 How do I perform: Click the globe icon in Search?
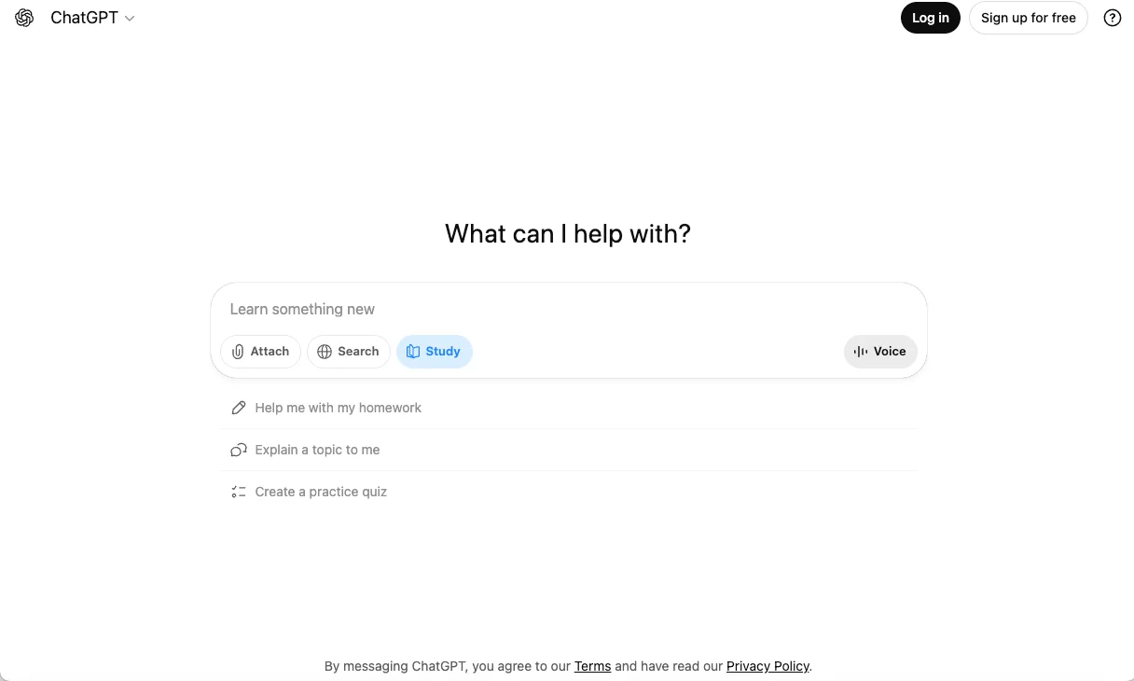coord(325,352)
